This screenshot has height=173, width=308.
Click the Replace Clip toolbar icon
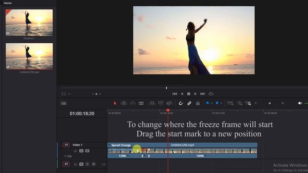pos(169,103)
